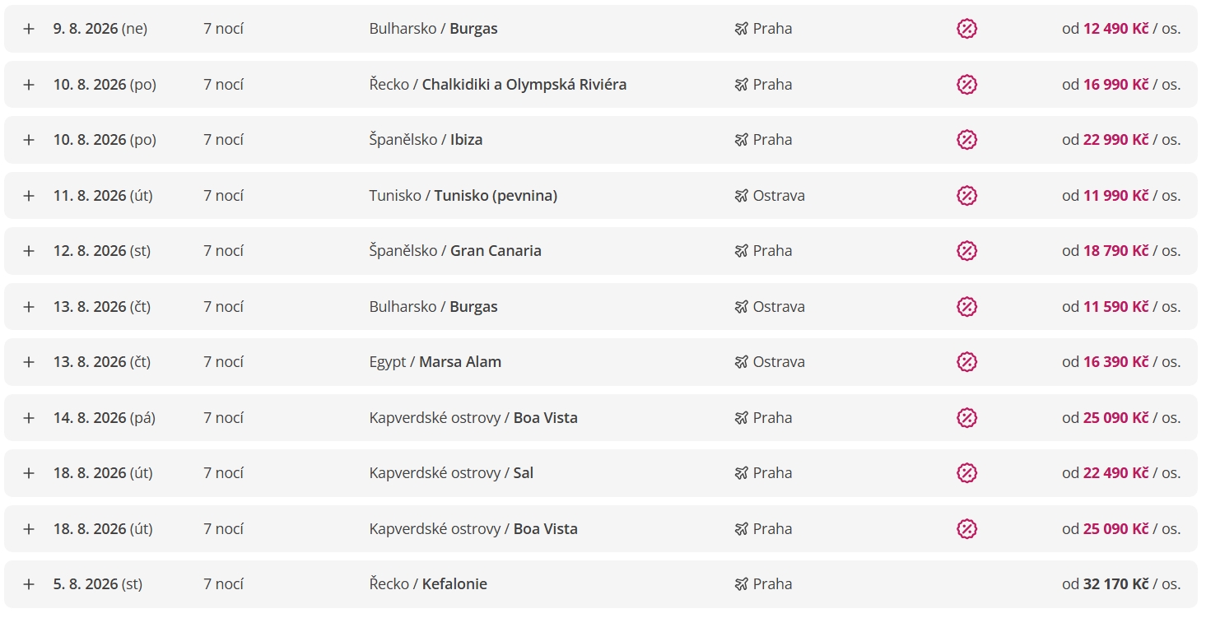Click the discount badge on the Gran Canaria row

coord(966,251)
